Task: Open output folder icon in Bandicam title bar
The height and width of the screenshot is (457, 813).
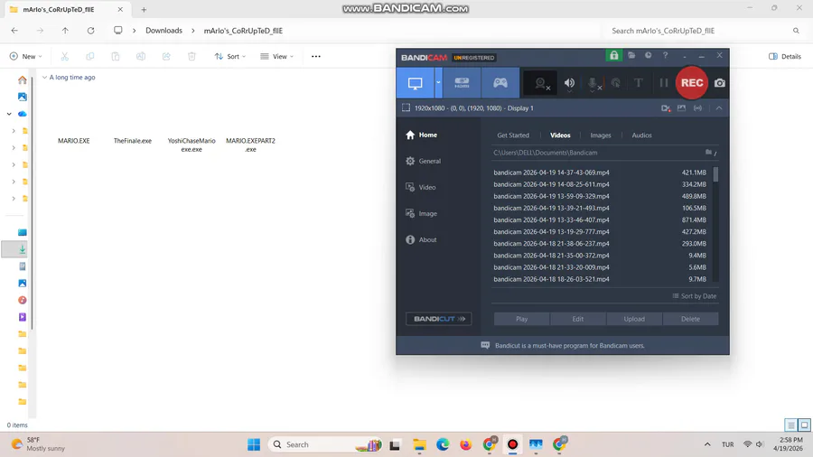Action: 631,55
